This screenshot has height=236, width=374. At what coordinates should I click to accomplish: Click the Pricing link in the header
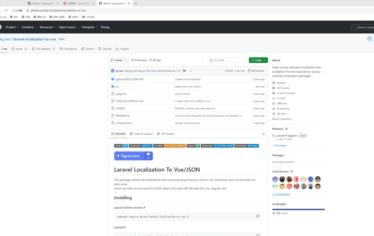click(x=105, y=27)
